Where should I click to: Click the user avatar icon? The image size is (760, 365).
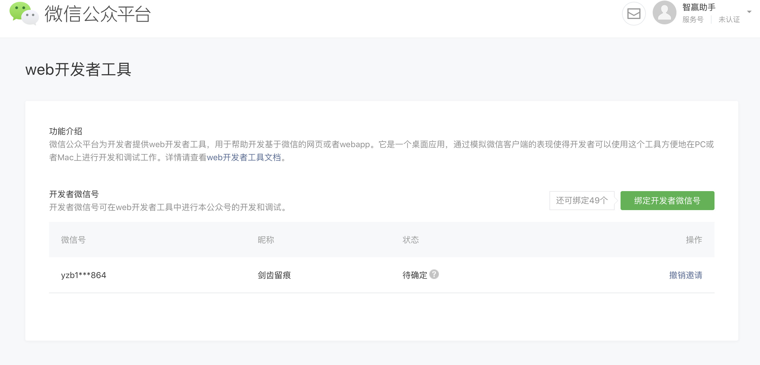pyautogui.click(x=664, y=13)
